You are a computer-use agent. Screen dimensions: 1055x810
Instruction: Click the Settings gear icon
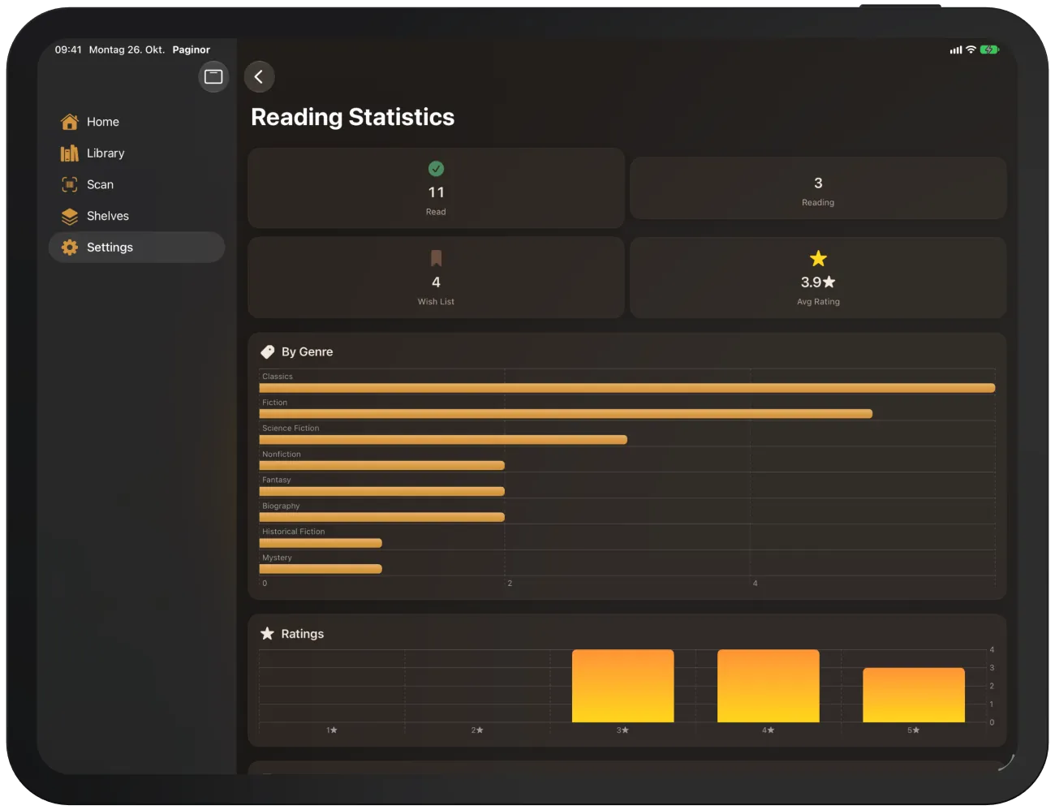point(70,248)
